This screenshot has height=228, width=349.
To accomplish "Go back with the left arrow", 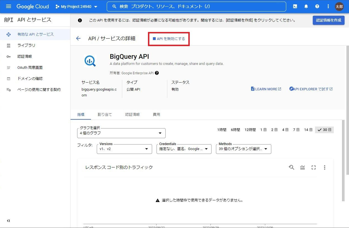I will pyautogui.click(x=78, y=39).
